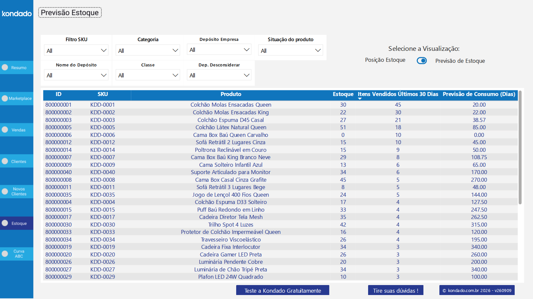The width and height of the screenshot is (533, 299).
Task: Sort by the Produto column header
Action: click(231, 94)
